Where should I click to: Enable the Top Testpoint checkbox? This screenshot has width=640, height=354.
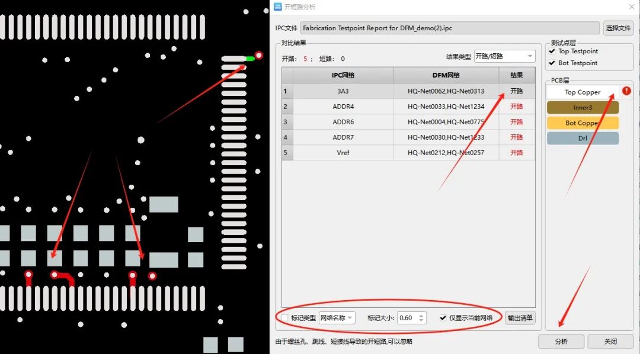(x=552, y=52)
